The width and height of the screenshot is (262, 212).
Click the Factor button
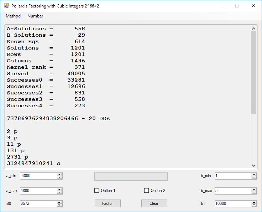point(108,203)
